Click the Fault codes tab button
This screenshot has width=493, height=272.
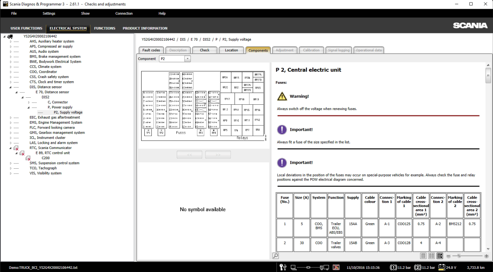point(151,50)
